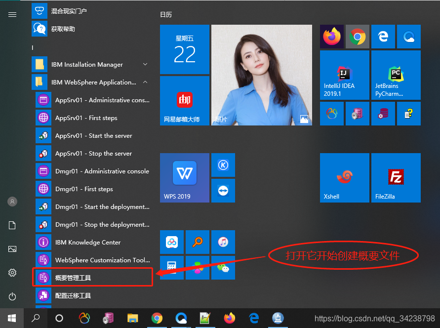
Task: Open the Baidu Netdisk tile
Action: 172,242
